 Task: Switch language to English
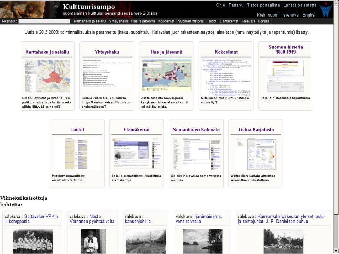[309, 15]
